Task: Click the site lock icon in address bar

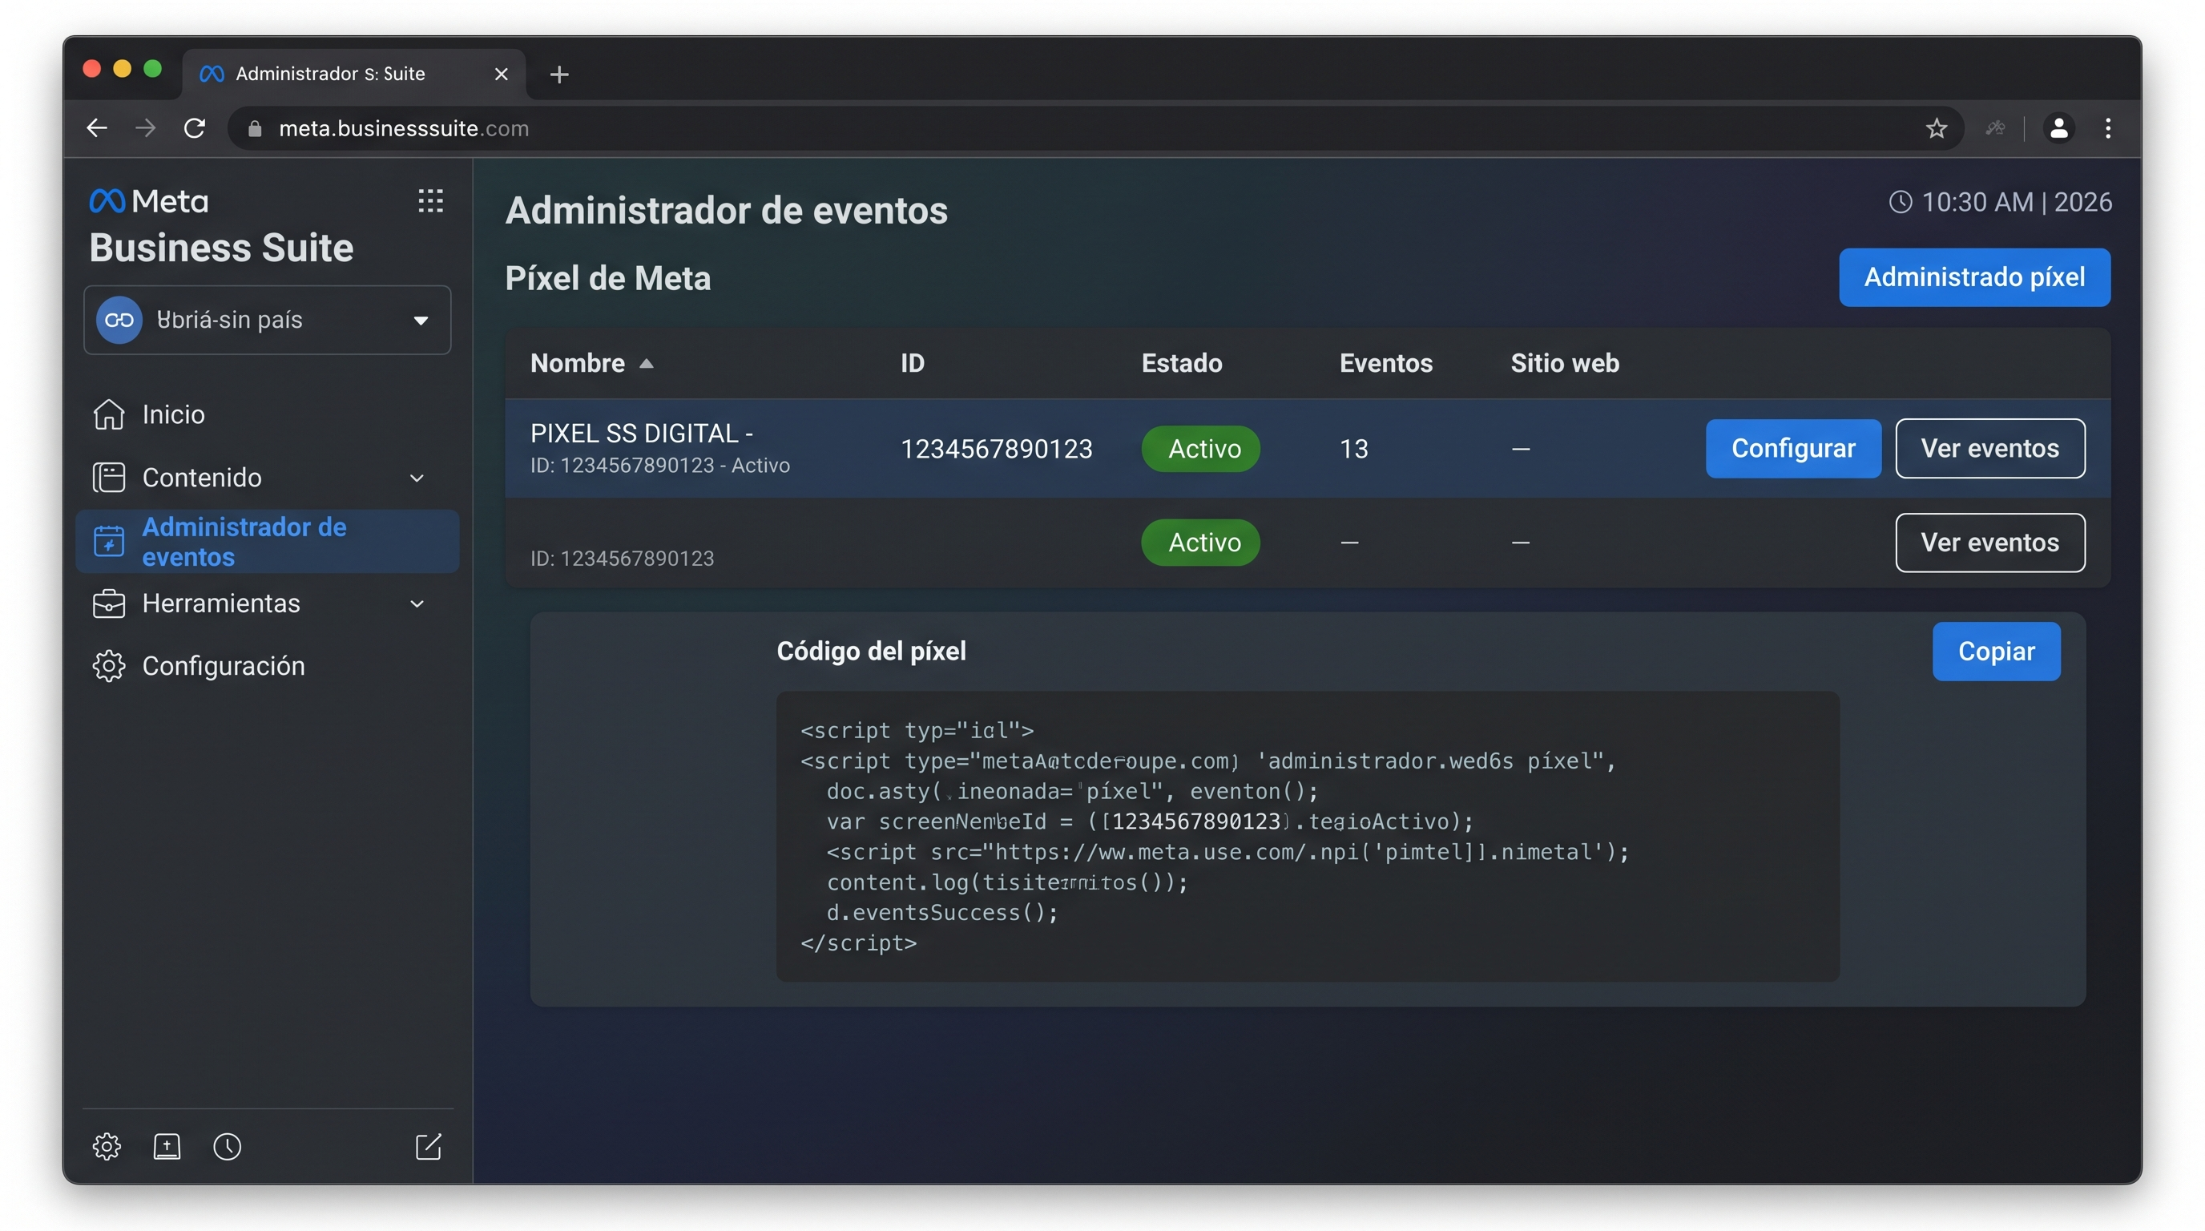Action: tap(254, 128)
